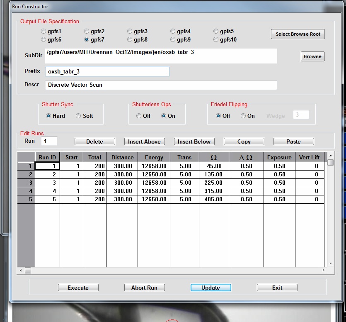Turn Shutterless Ops Off
346x322 pixels.
tap(139, 116)
